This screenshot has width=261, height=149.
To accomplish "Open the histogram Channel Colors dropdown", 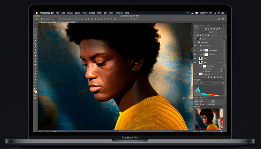I will pos(206,83).
